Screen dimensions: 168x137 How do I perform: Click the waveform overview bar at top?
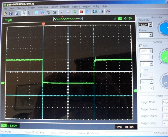pos(68,19)
